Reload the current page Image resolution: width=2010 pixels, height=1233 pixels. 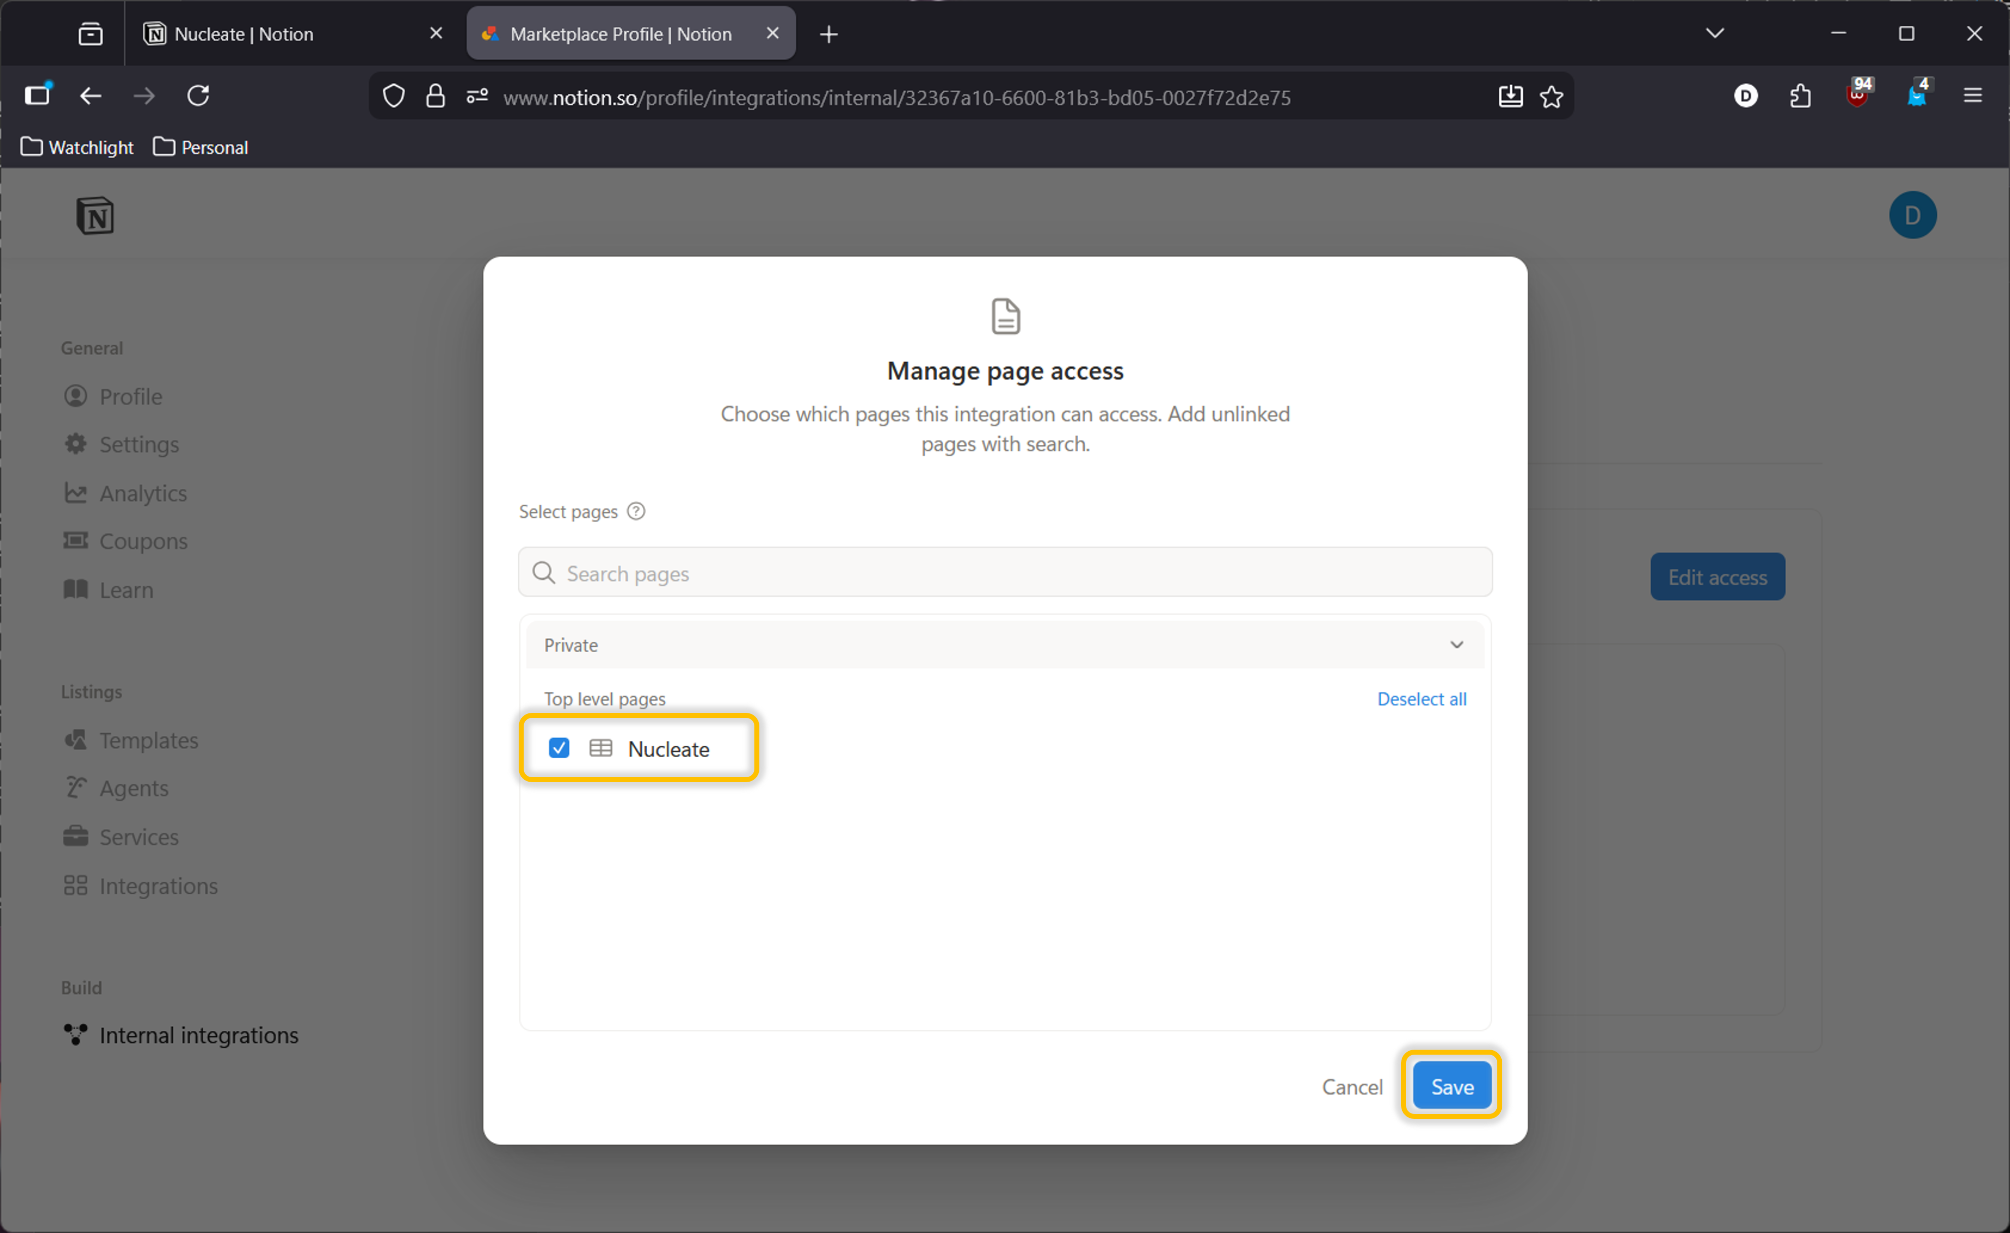(x=198, y=96)
